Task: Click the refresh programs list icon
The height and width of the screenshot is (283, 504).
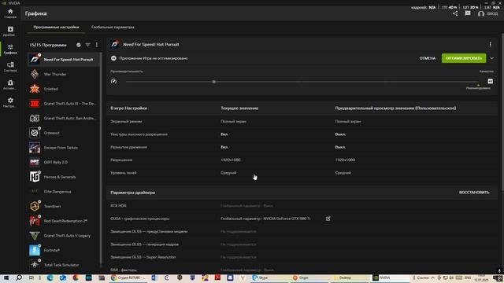Action: 79,45
